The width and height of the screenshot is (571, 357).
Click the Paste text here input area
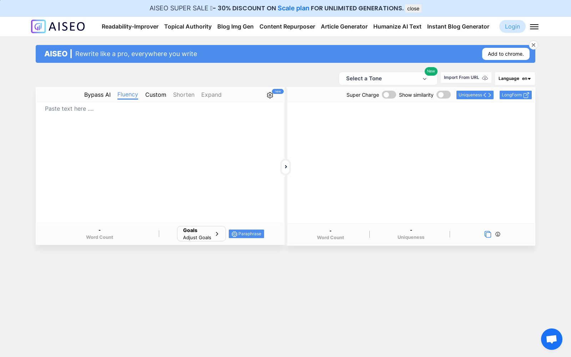[x=160, y=162]
